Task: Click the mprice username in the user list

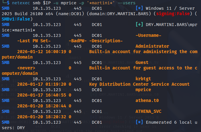Action: [x=143, y=90]
